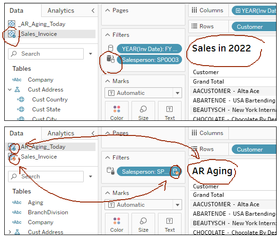Switch to the Data tab in bottom panel
This screenshot has height=236, width=279.
coord(17,134)
